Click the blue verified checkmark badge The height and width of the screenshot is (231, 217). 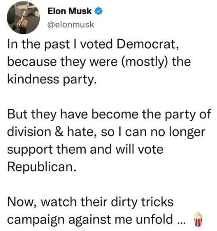click(99, 11)
